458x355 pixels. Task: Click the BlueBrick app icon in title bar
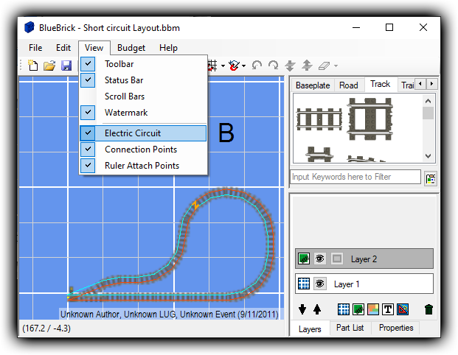click(30, 27)
